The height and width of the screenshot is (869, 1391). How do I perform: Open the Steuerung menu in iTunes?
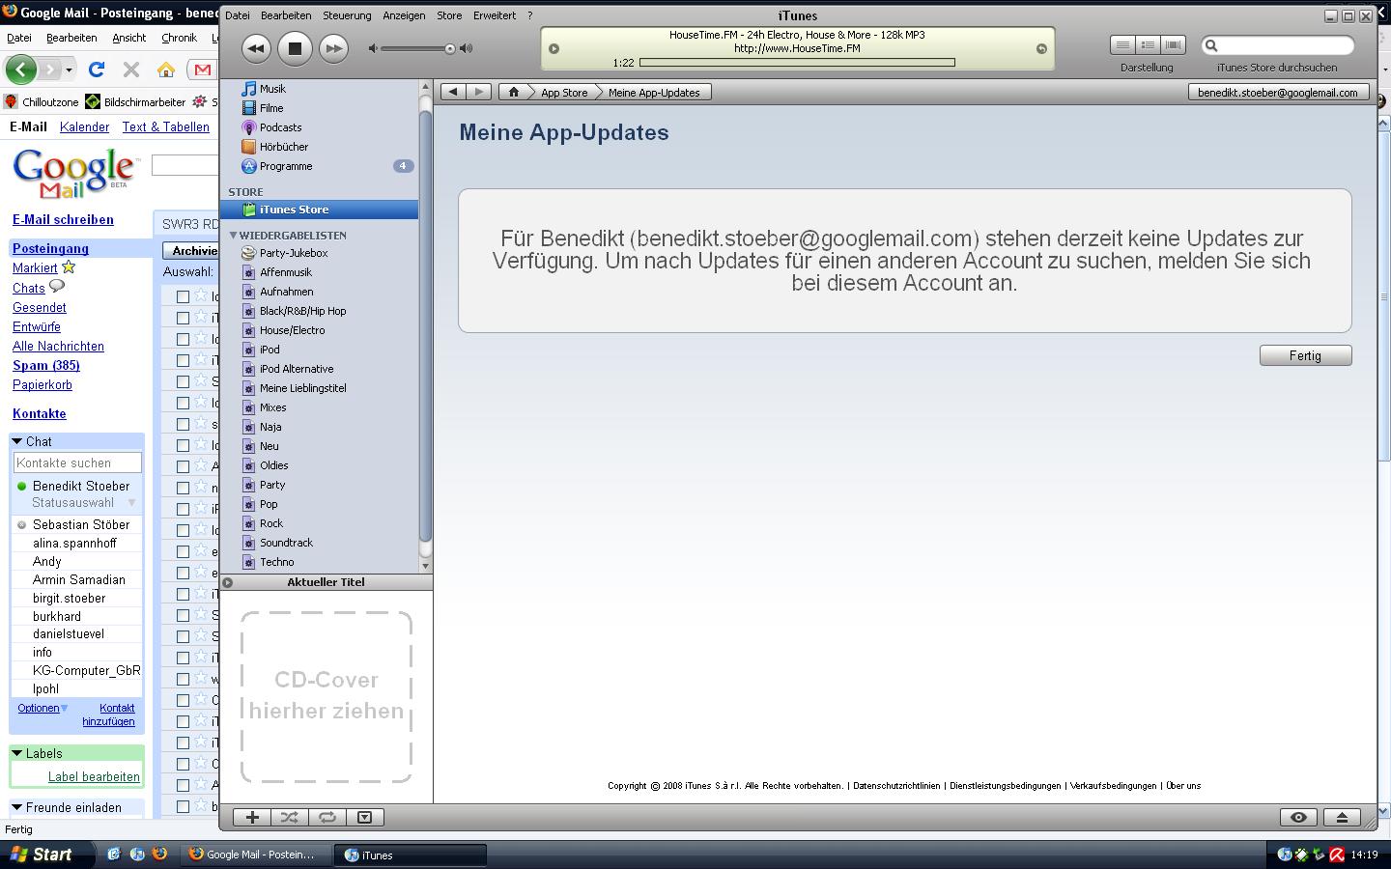[347, 15]
